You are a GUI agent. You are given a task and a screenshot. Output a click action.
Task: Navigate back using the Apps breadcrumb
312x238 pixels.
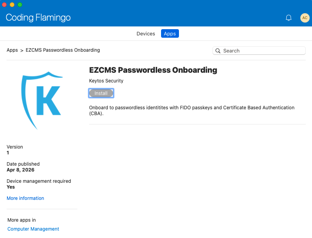tap(12, 50)
